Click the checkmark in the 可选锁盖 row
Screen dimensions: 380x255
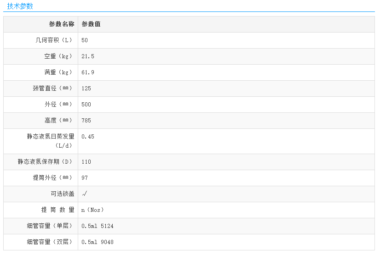pos(85,194)
